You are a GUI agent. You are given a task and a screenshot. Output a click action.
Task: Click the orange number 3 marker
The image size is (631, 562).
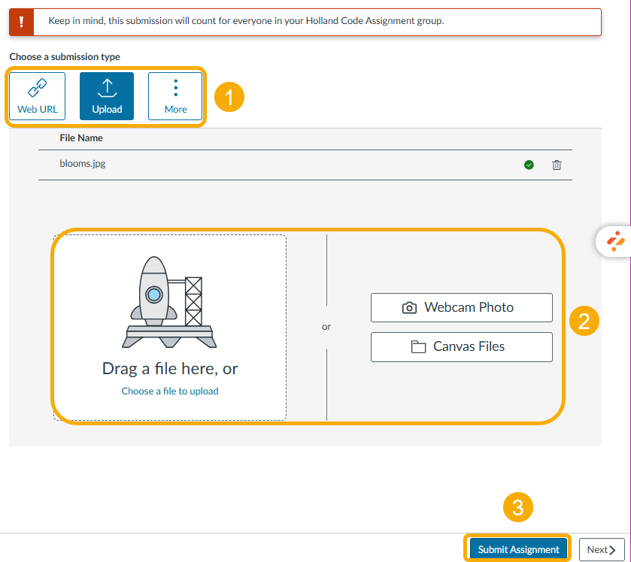tap(518, 509)
